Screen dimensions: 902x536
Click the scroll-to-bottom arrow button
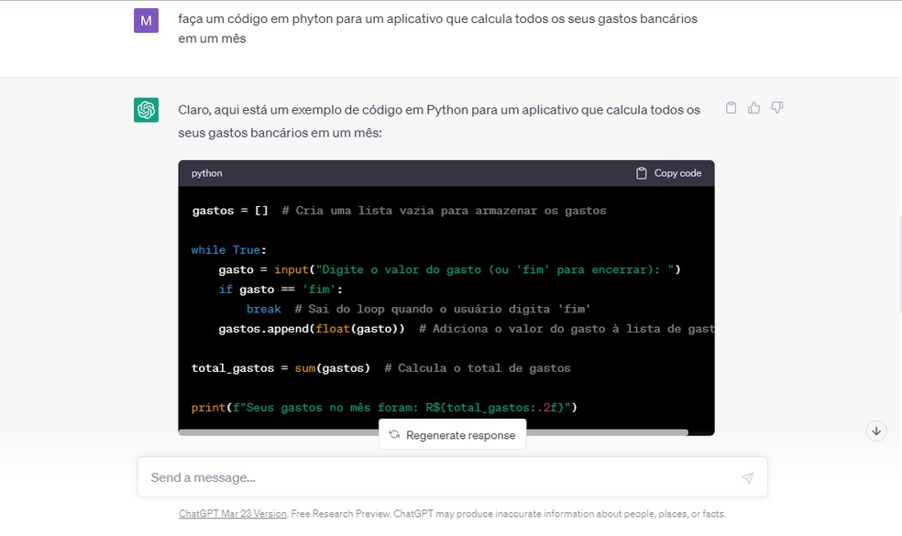point(875,431)
